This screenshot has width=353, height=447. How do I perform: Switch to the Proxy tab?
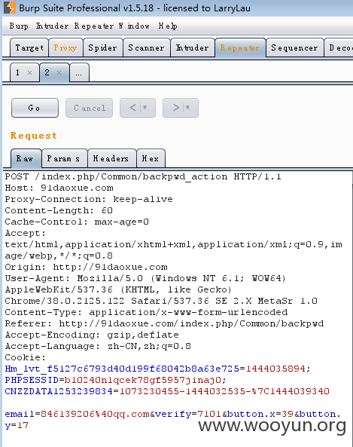pos(65,47)
